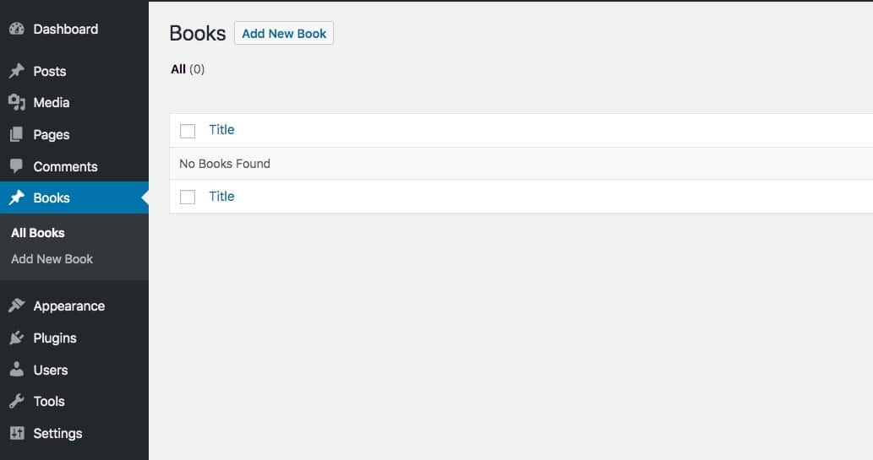This screenshot has width=873, height=460.
Task: Click the Books pushpin icon
Action: point(16,198)
